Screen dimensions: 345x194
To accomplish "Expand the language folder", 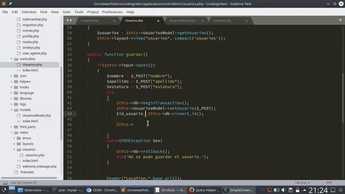I will point(12,93).
